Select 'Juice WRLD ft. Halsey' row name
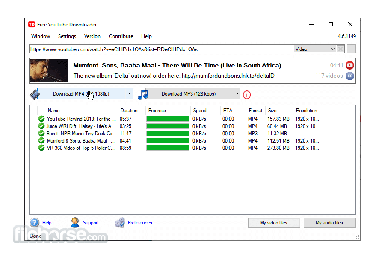Viewport: 385px width, 256px height. click(81, 126)
